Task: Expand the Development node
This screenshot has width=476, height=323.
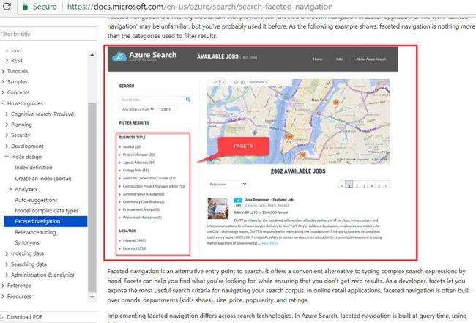Action: coord(7,146)
